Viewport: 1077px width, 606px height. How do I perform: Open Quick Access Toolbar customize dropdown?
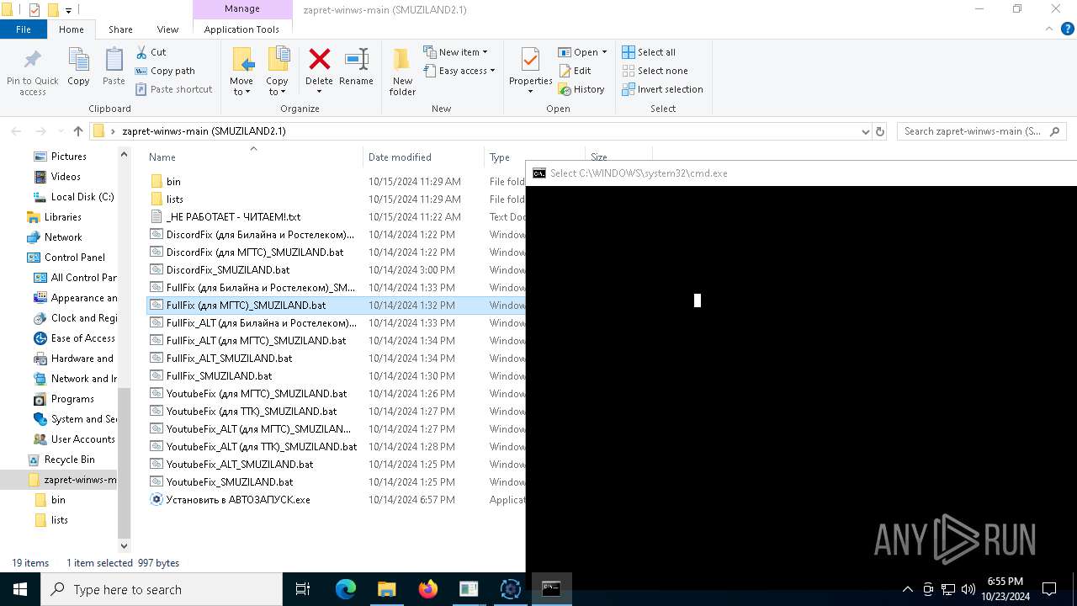point(68,11)
